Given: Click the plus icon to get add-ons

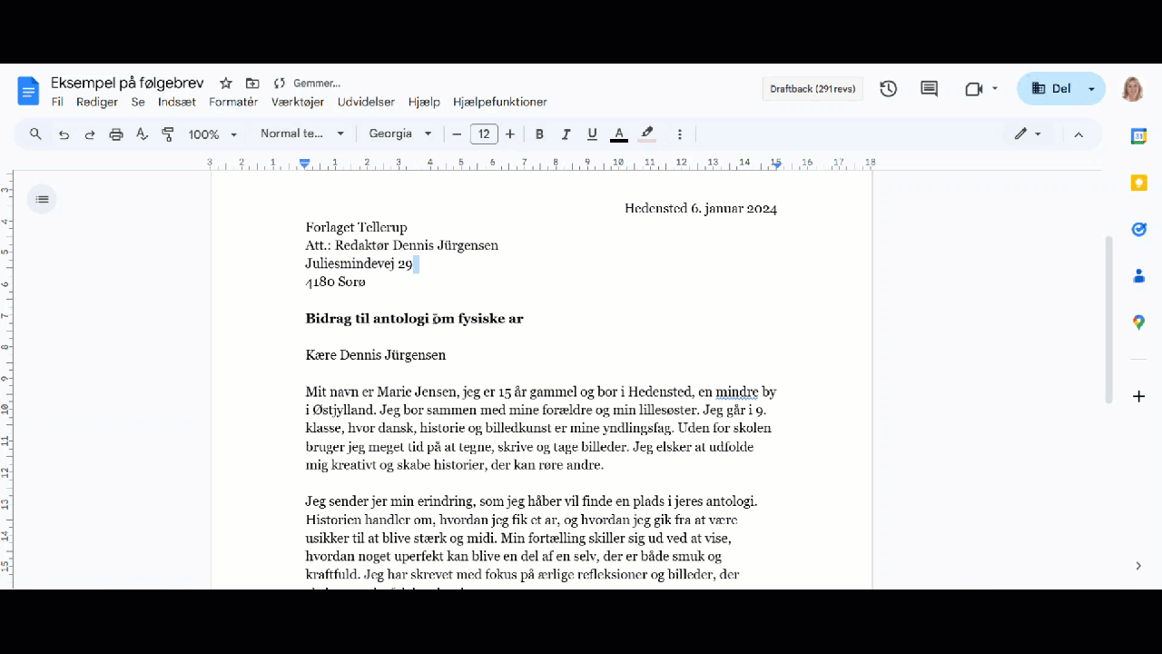Looking at the screenshot, I should pos(1139,396).
